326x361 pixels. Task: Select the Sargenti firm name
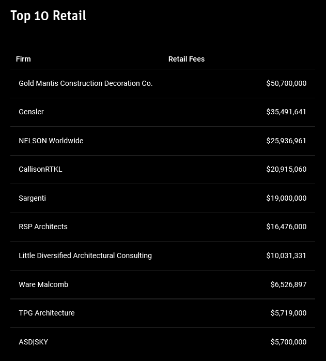tap(32, 198)
